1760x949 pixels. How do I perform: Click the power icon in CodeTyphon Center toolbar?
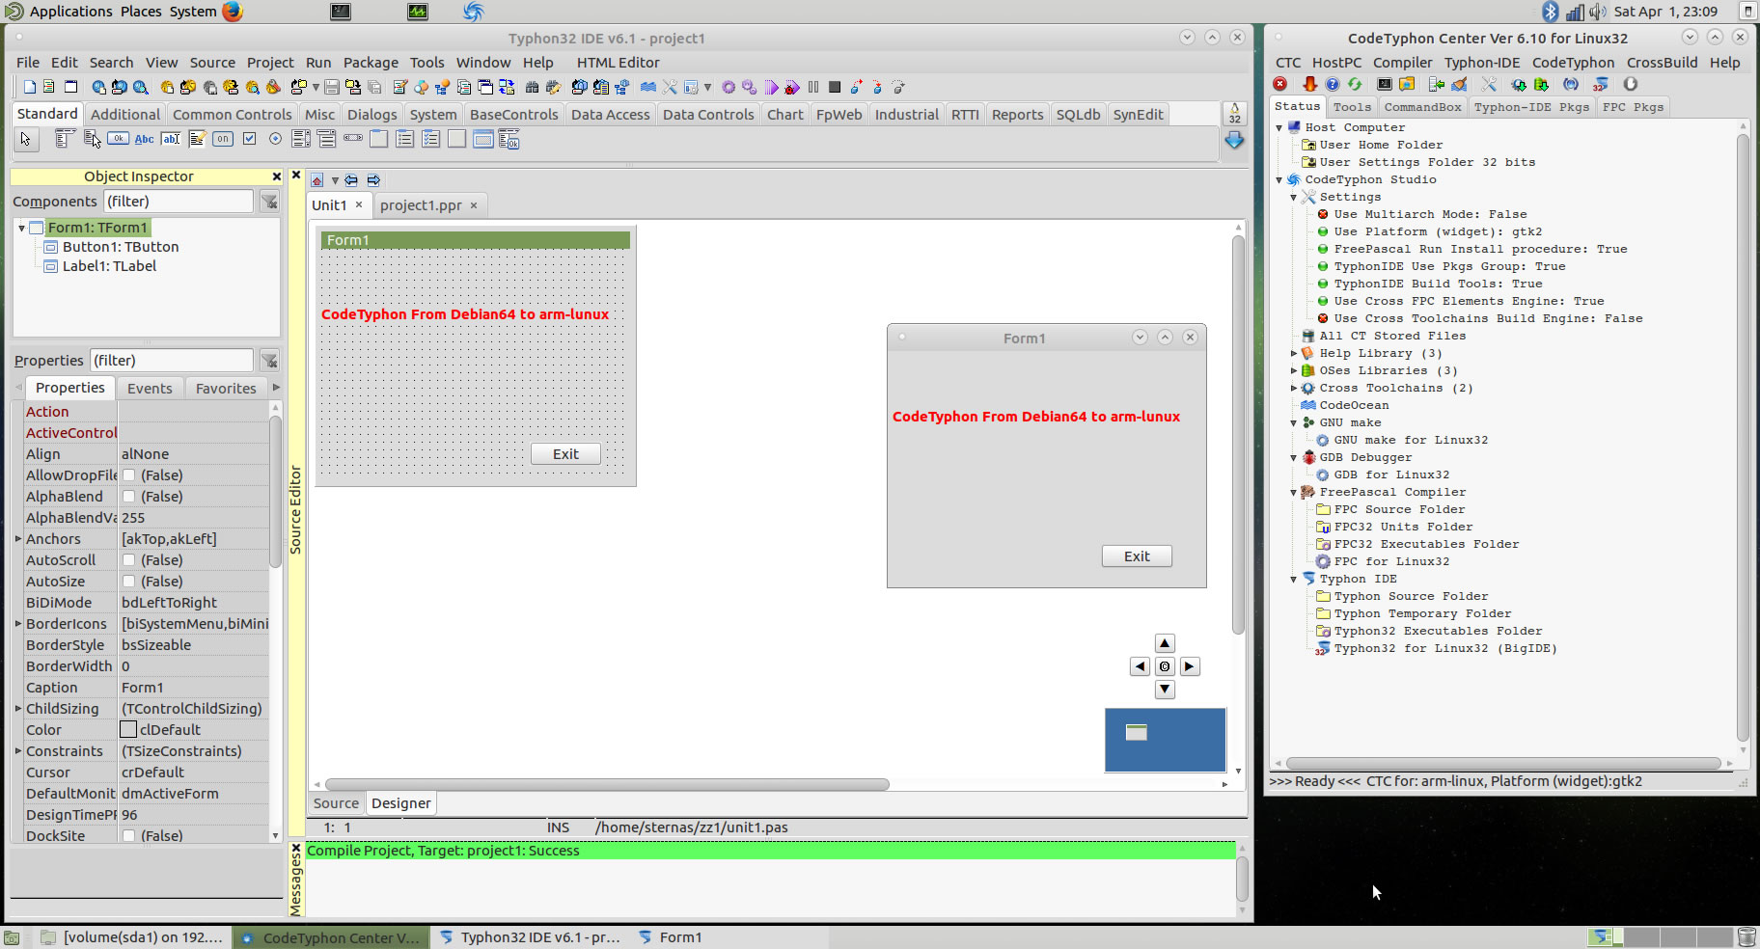click(x=1631, y=84)
